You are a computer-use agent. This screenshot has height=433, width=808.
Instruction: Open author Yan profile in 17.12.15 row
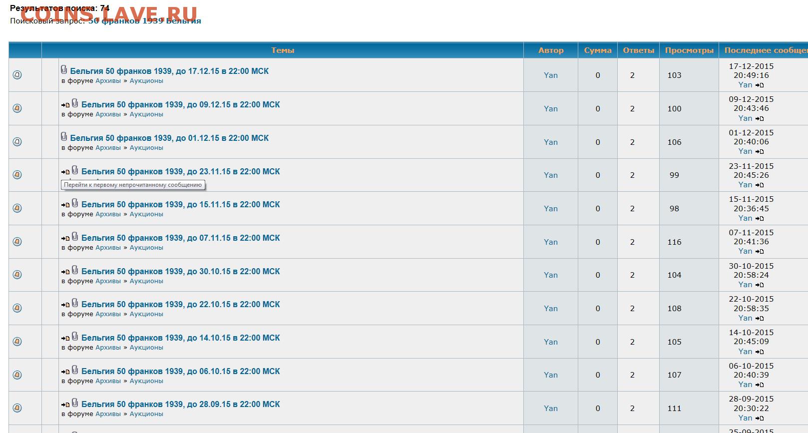pyautogui.click(x=551, y=75)
